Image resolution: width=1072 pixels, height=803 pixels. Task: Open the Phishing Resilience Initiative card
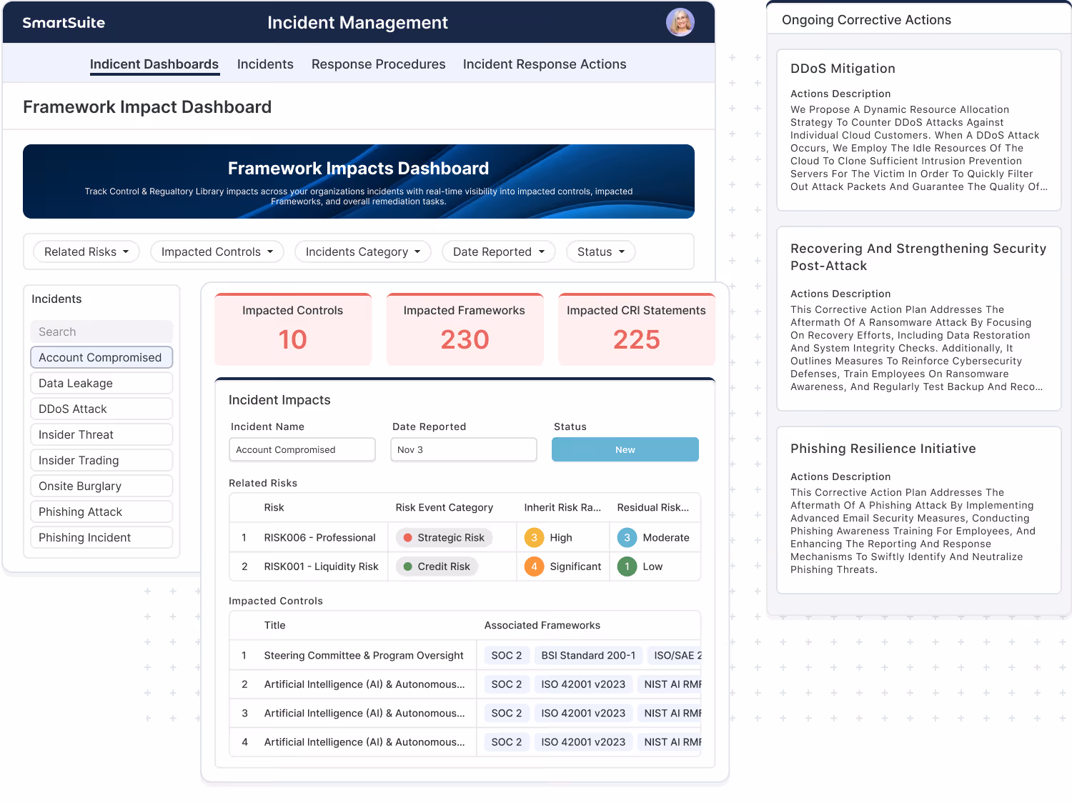919,510
